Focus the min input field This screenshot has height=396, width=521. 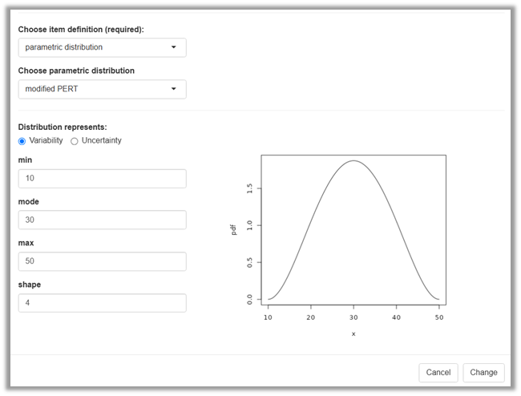pos(102,178)
